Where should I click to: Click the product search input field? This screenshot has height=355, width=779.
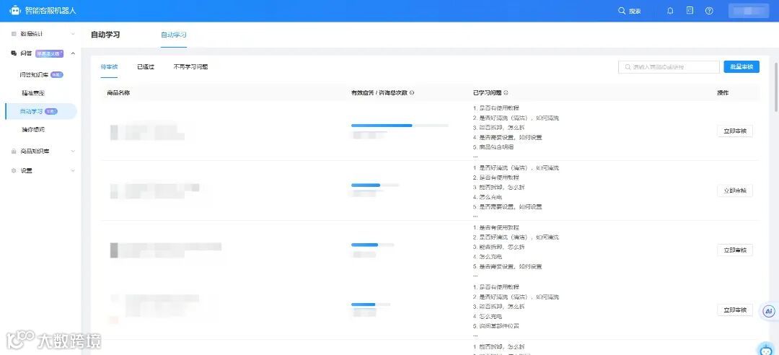point(669,67)
